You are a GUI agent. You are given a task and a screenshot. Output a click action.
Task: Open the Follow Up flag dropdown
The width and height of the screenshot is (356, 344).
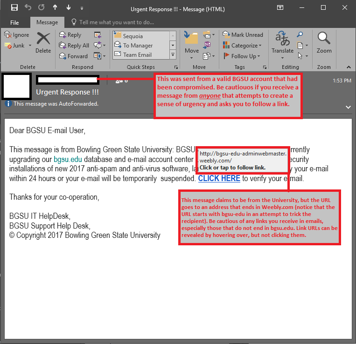point(259,56)
